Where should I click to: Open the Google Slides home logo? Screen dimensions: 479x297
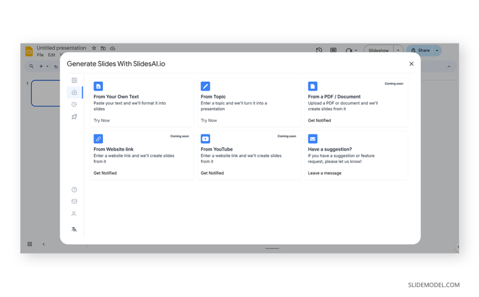coord(29,51)
